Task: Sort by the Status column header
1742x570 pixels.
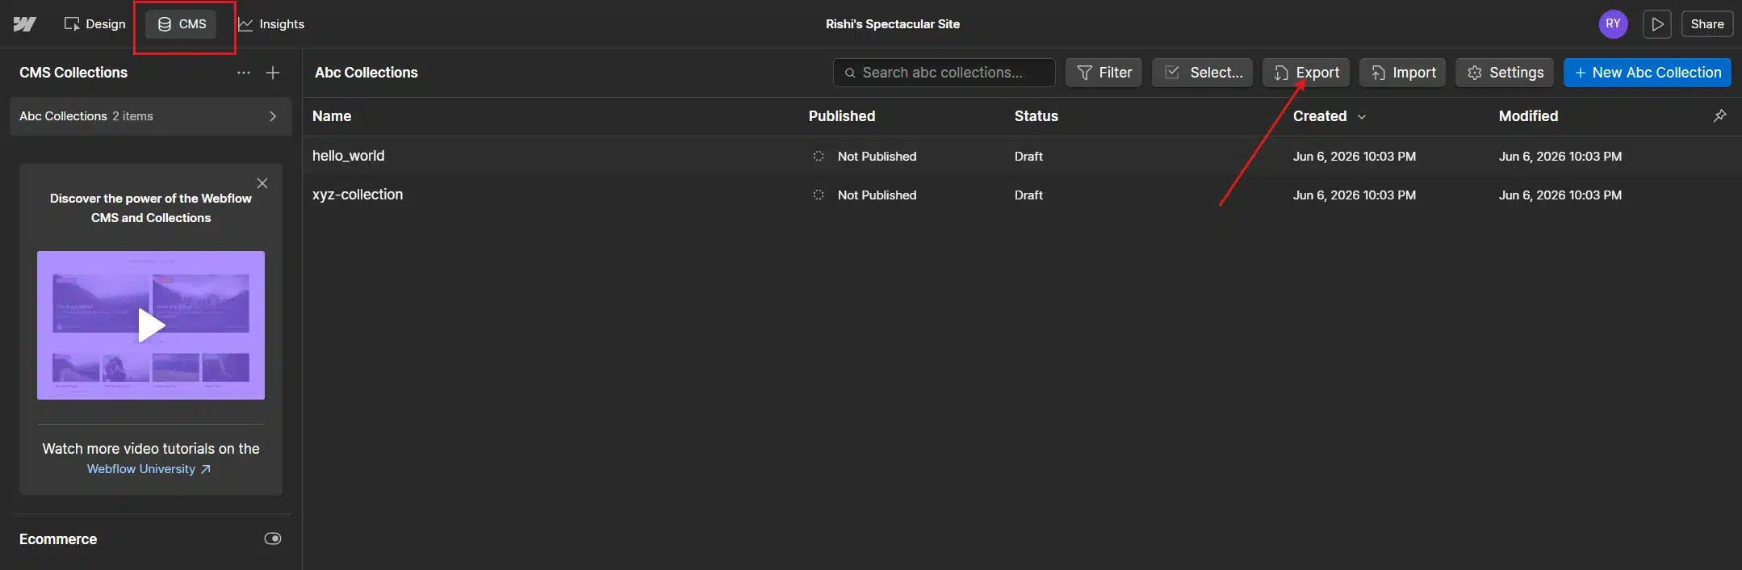Action: [1036, 116]
